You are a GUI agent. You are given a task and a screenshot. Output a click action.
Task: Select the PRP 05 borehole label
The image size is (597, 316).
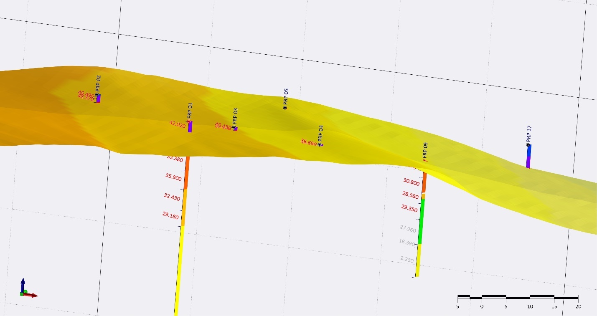[x=286, y=96]
